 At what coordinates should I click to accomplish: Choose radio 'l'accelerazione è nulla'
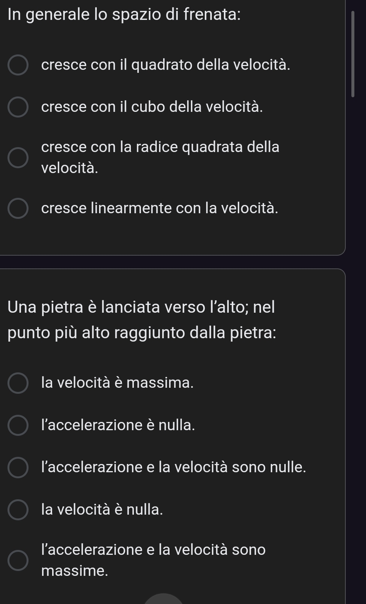click(x=18, y=425)
